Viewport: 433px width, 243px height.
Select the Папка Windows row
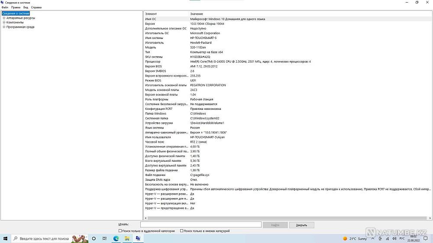point(288,113)
